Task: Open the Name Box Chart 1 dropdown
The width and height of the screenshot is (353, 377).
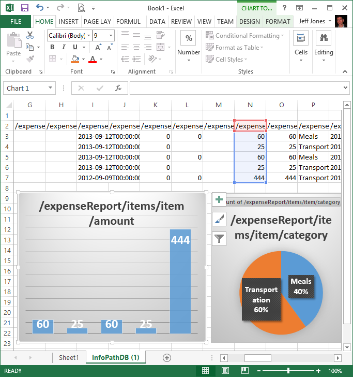Action: point(51,88)
